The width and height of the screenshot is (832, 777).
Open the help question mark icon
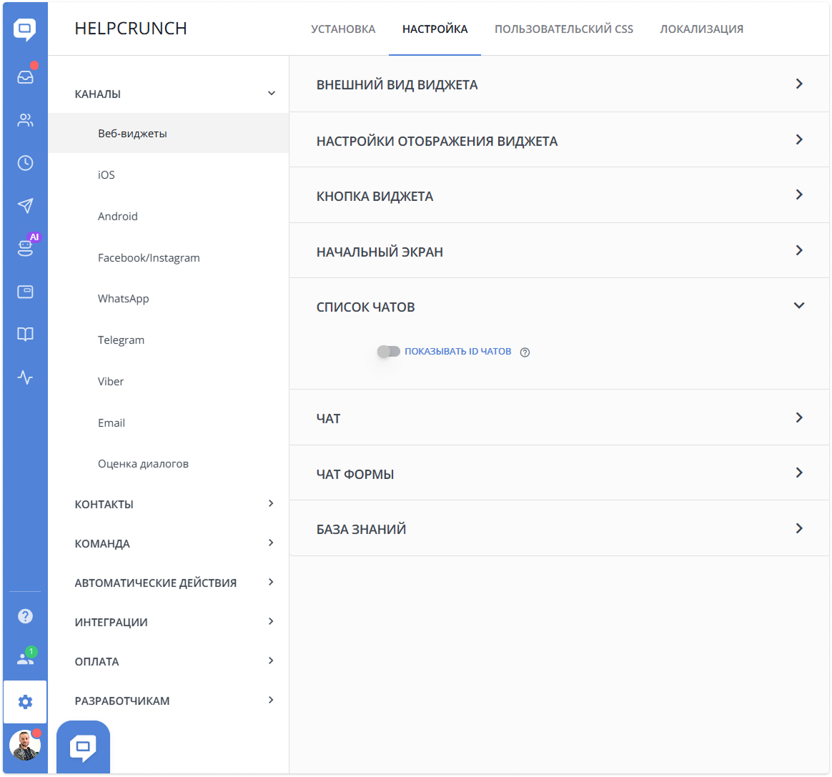coord(26,615)
